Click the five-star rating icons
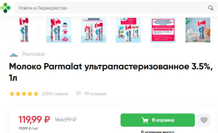 pyautogui.click(x=24, y=94)
